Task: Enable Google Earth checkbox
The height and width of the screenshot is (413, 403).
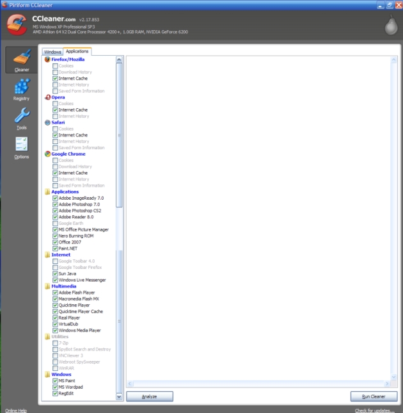Action: (55, 223)
